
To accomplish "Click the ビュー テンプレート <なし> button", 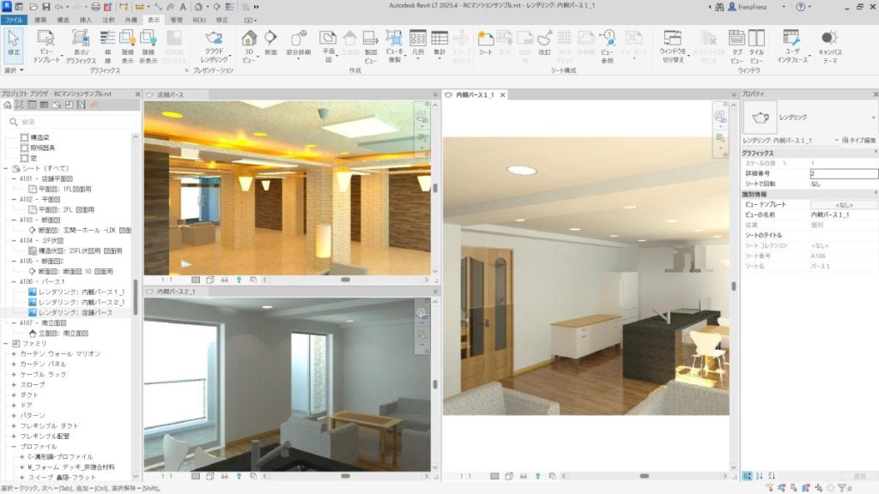I will (x=843, y=205).
